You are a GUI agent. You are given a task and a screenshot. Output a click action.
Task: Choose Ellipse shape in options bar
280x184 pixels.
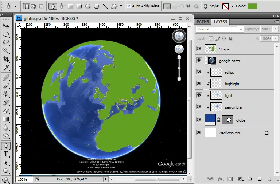(87, 7)
